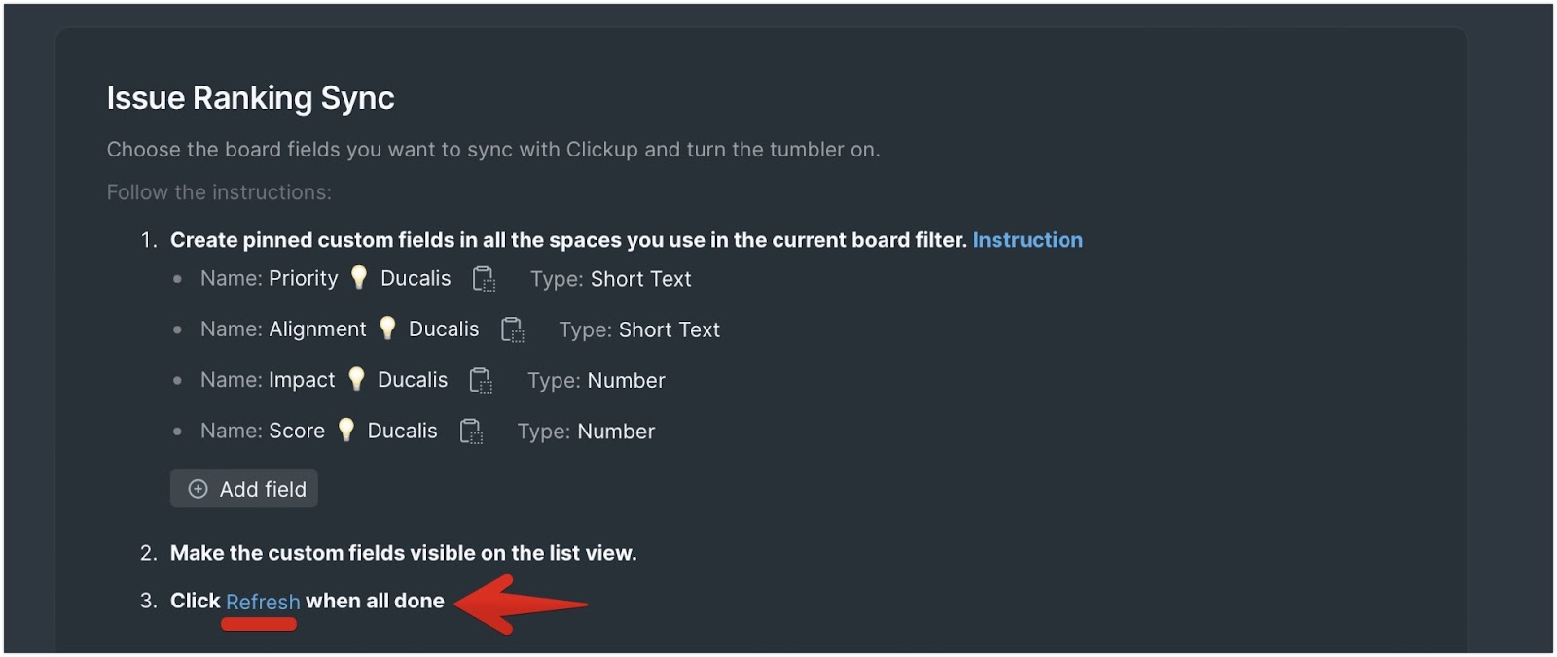Click Short Text type of Priority field
1557x657 pixels.
640,279
